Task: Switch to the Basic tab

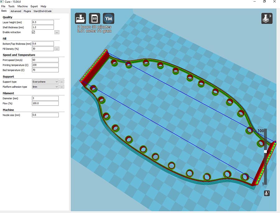Action: (4, 11)
